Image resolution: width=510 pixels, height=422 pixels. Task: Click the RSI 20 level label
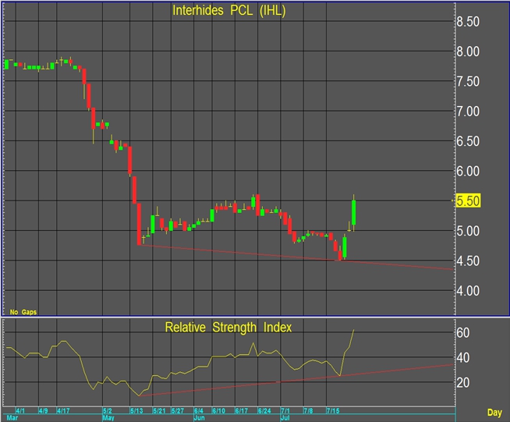pos(463,383)
